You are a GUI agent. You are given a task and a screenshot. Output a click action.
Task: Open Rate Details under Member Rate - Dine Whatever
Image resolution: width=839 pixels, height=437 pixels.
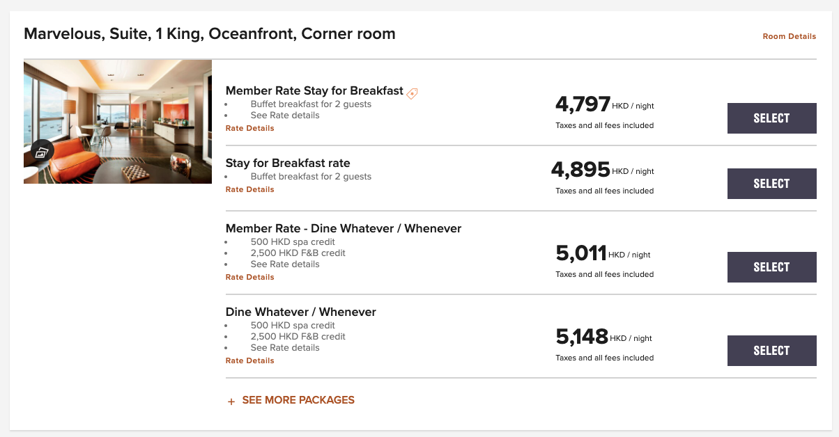(x=249, y=277)
